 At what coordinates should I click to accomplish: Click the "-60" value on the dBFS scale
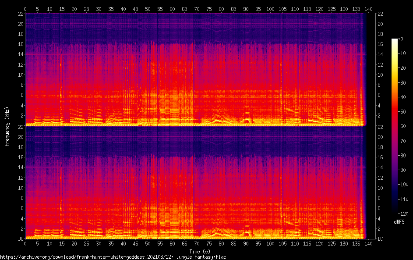tap(402, 126)
